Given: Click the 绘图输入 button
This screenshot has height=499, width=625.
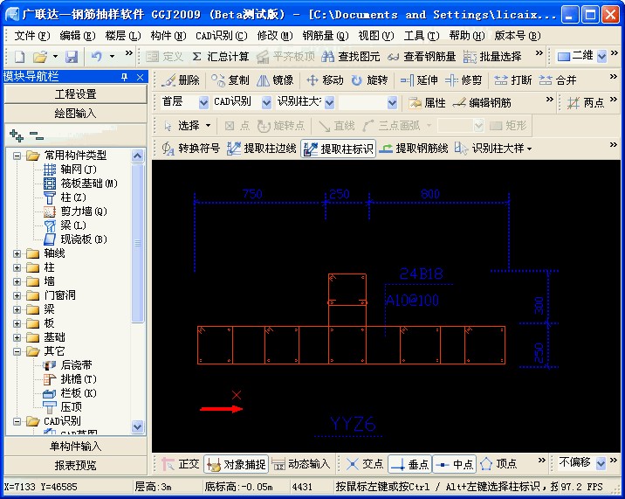Looking at the screenshot, I should click(75, 114).
